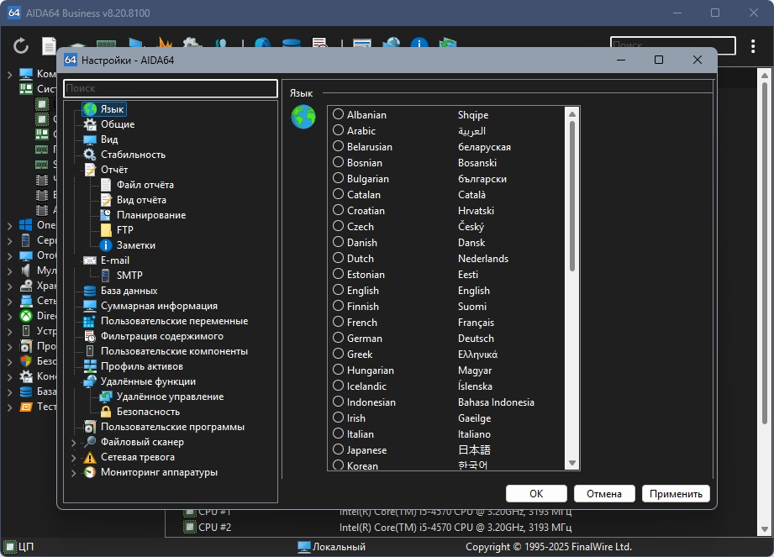
Task: Click the settings Поиск search field
Action: 171,88
